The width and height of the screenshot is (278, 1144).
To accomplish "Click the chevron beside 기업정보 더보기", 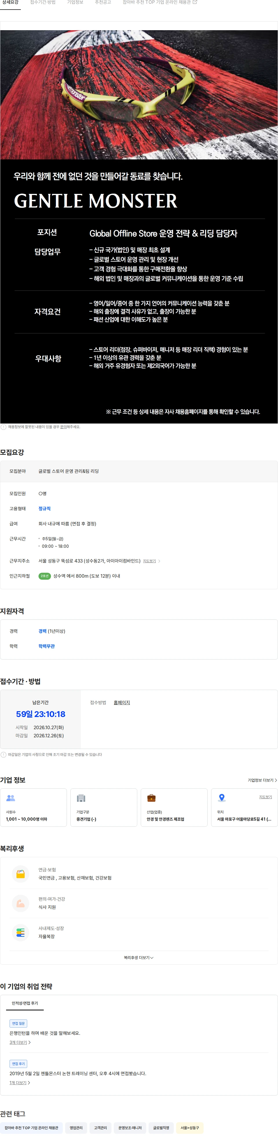I will [276, 780].
